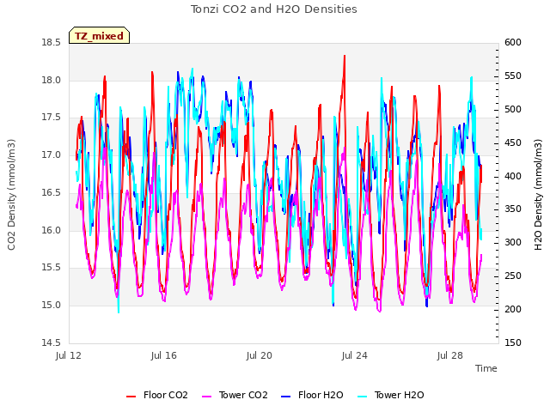The image size is (550, 412).
Task: Click the 17.5 CO2 axis value
Action: [x=52, y=118]
